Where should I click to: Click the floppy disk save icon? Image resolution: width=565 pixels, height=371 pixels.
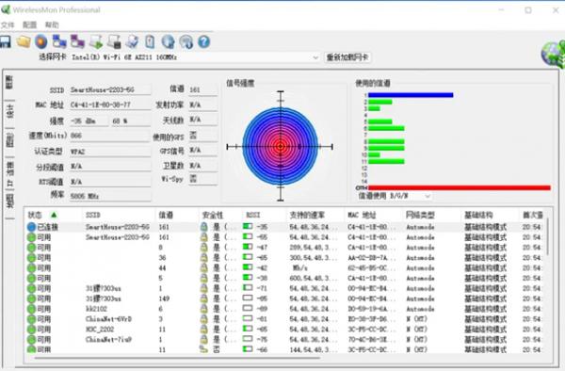point(5,42)
